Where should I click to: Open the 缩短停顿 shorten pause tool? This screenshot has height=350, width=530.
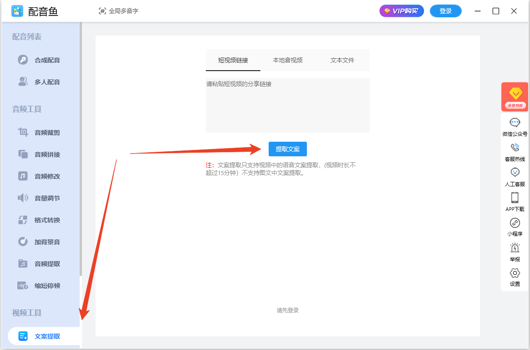coord(39,286)
